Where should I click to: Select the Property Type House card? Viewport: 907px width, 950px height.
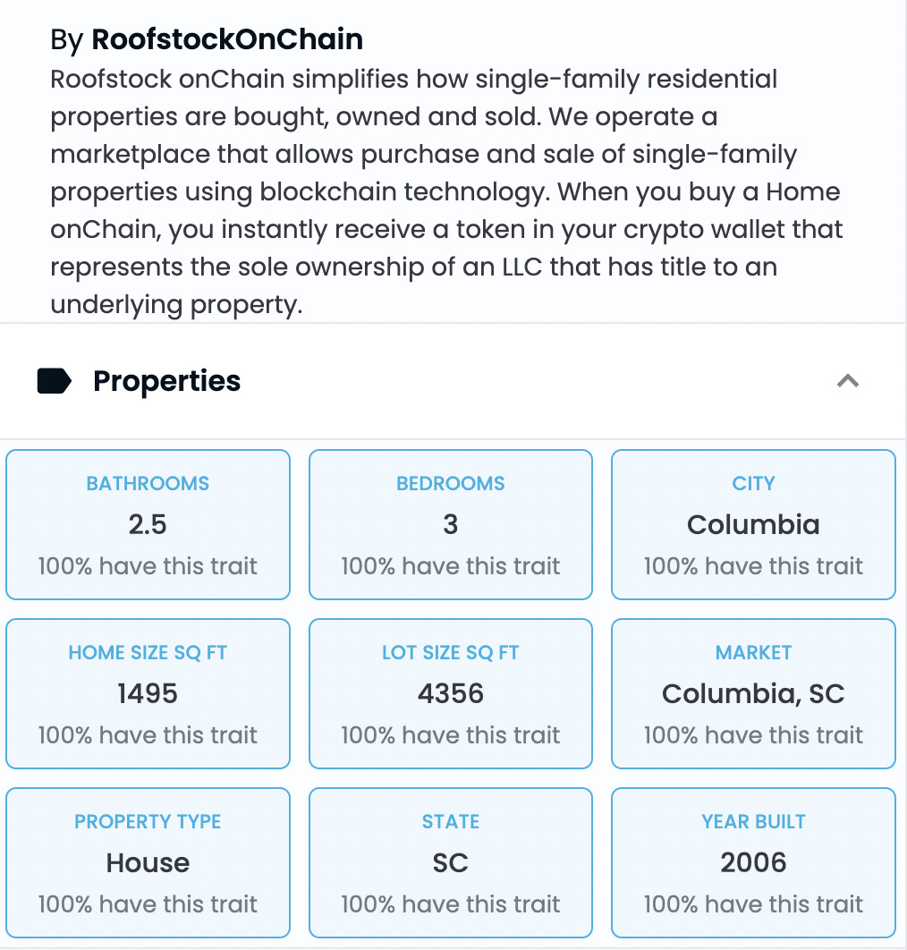[148, 862]
